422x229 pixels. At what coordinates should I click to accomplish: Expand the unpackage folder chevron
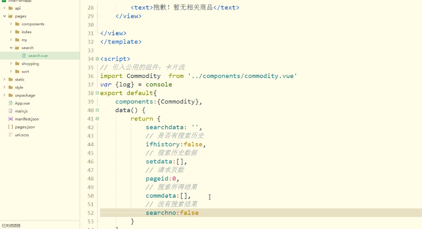[x=4, y=95]
